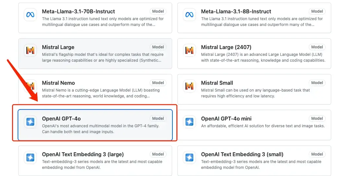Image resolution: width=356 pixels, height=176 pixels.
Task: Click the OpenAI GPT-4o mini sparkle icon
Action: click(x=189, y=122)
